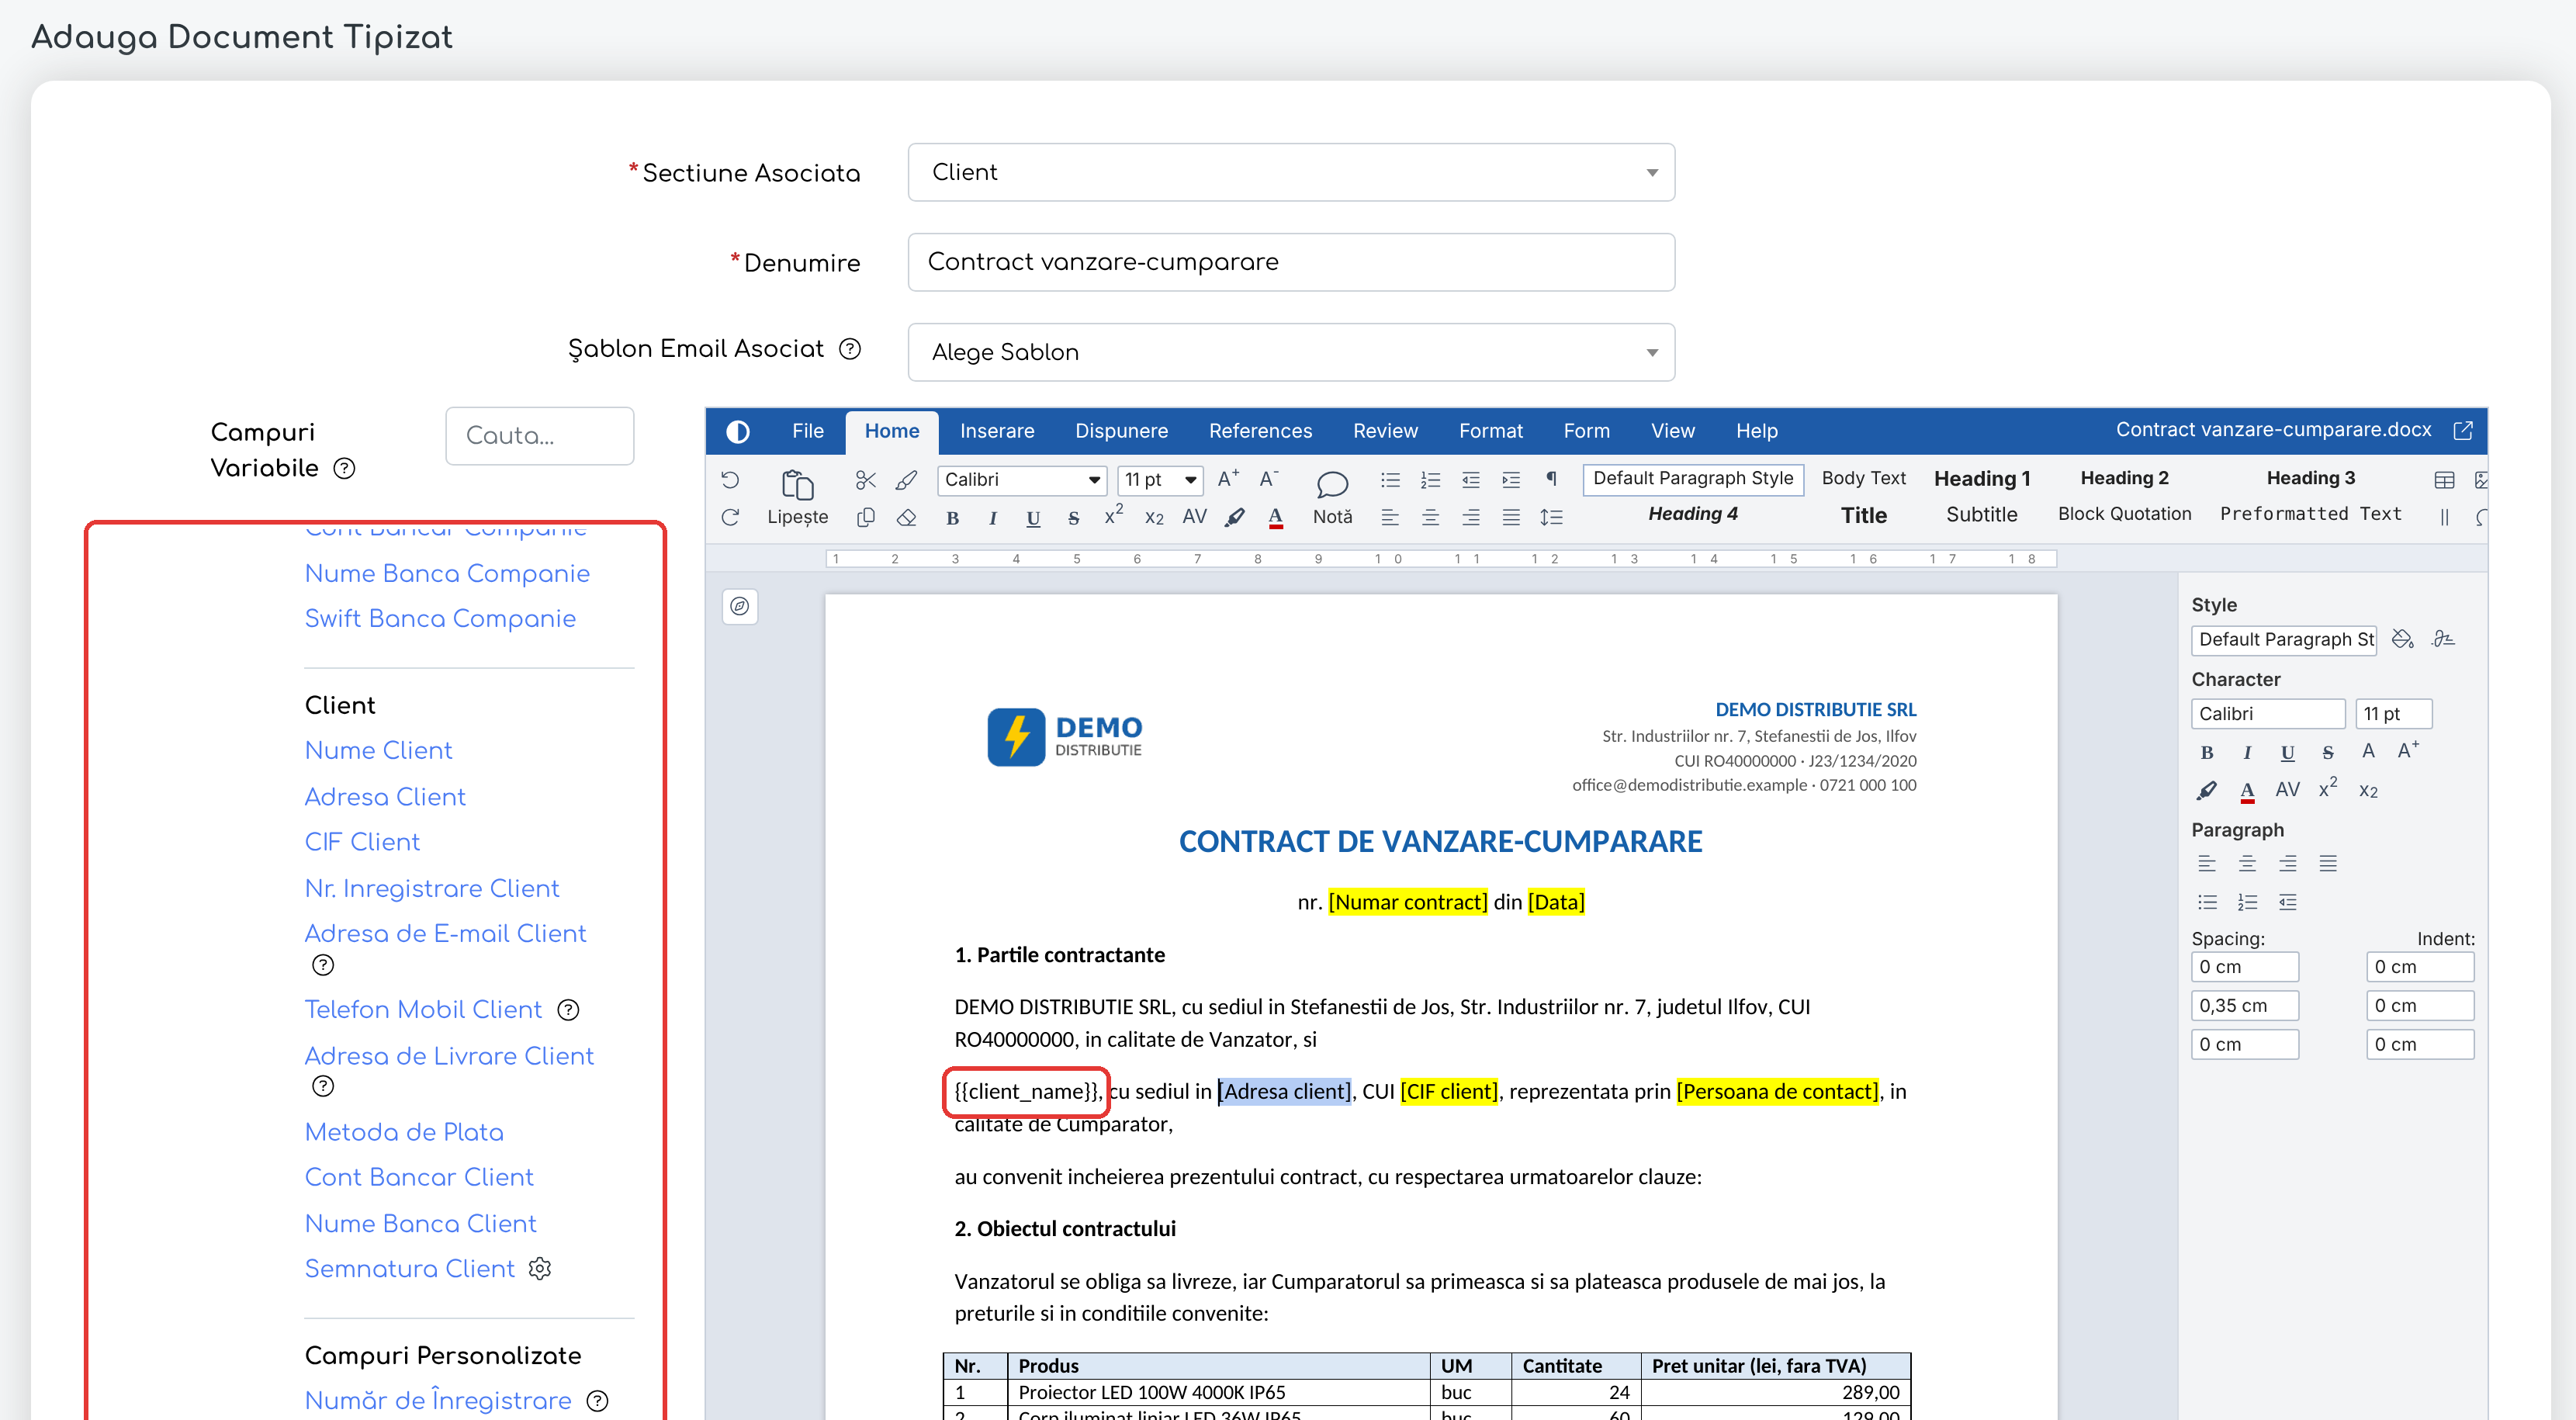Toggle strikethrough in the editor toolbar

coord(1073,518)
